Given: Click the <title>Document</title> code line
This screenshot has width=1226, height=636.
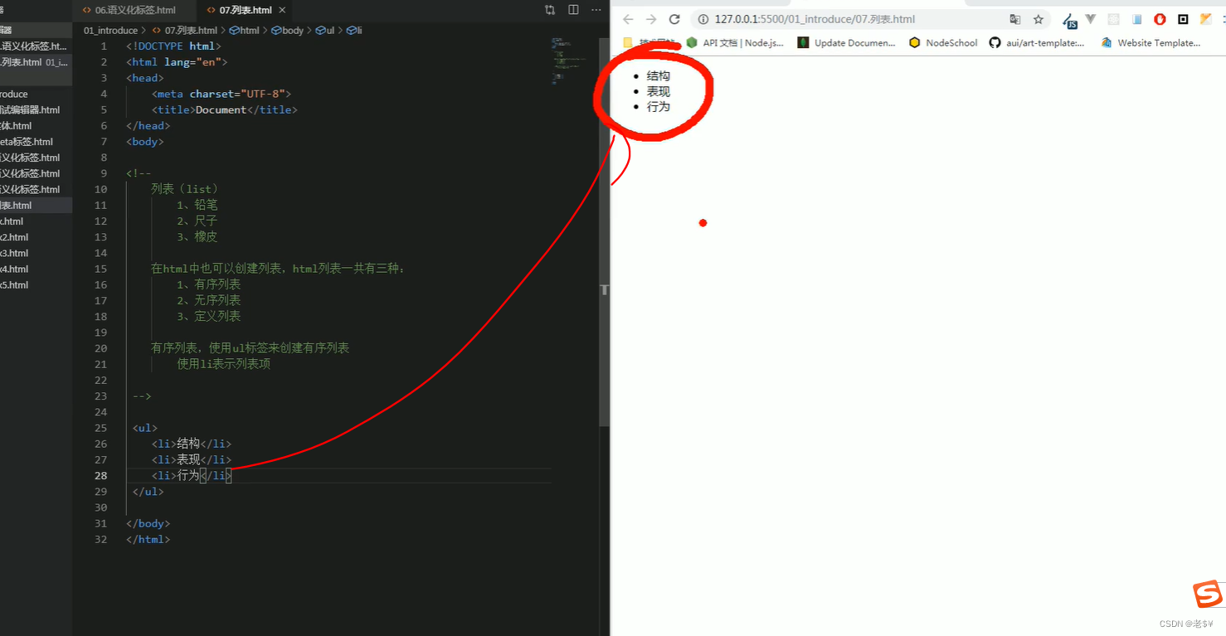Looking at the screenshot, I should (224, 109).
